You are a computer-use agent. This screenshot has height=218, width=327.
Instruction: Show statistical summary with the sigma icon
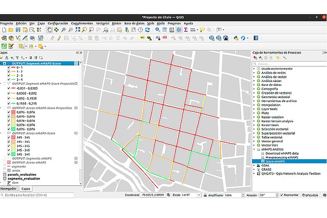tap(186, 30)
